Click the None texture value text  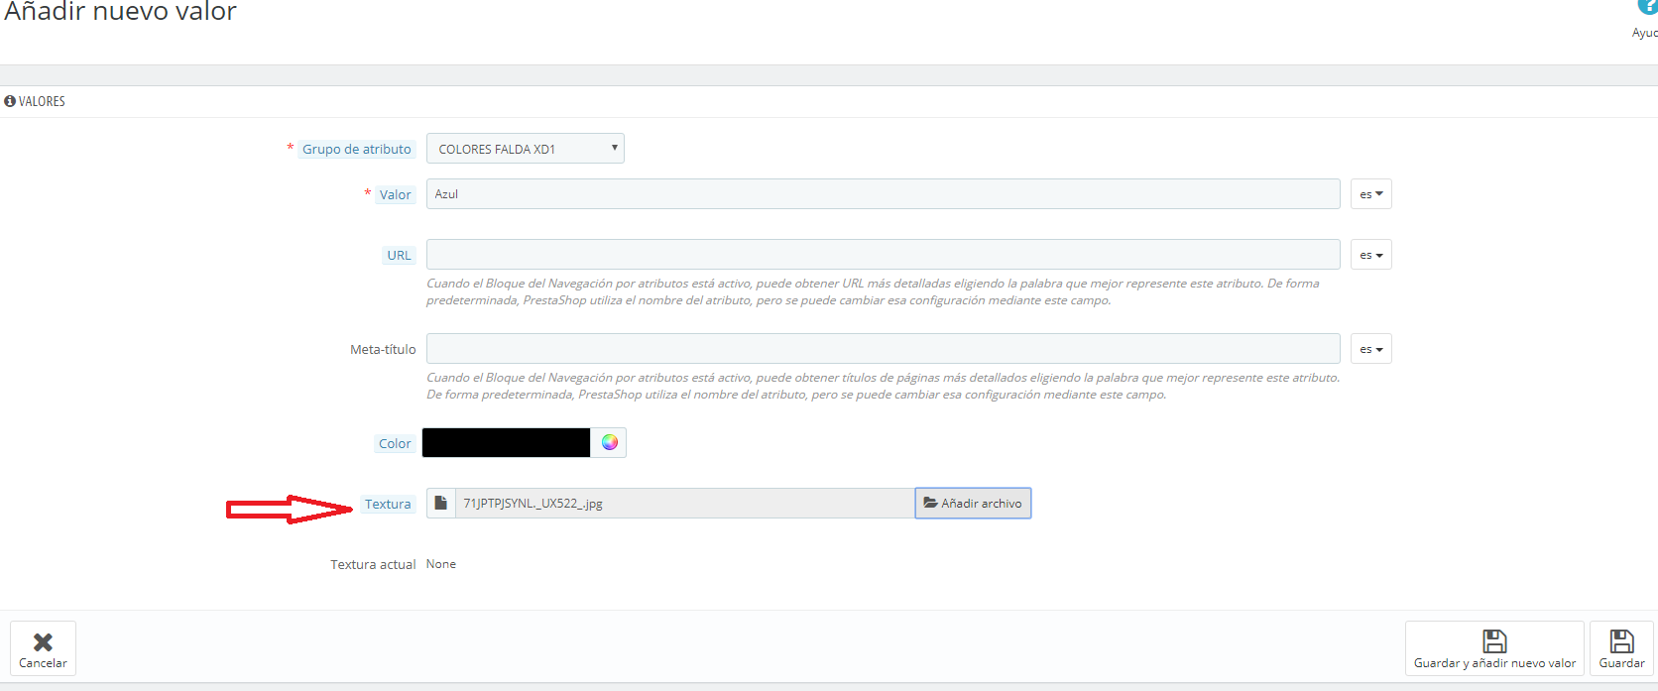point(441,564)
